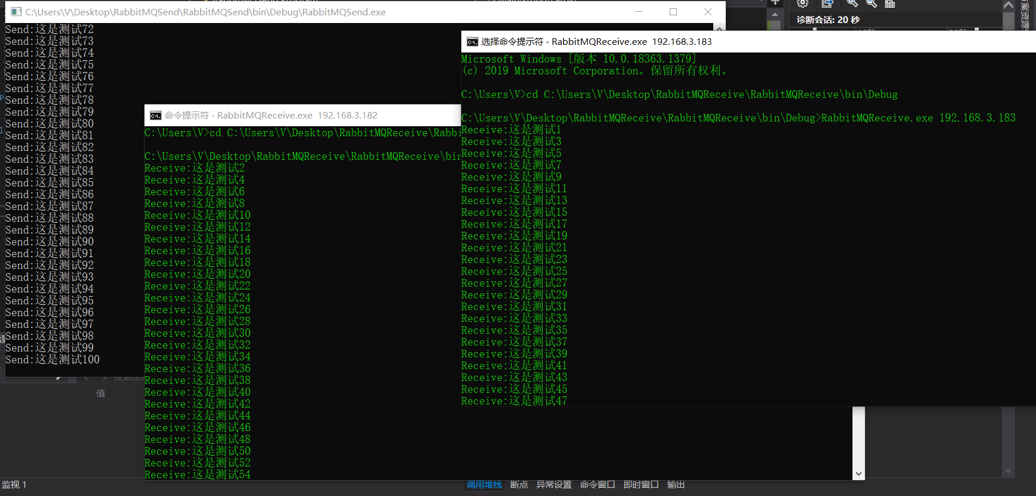Screen dimensions: 1036x496
Task: Click the '(c) 2019 Microsoft Corporation' line
Action: pos(595,71)
